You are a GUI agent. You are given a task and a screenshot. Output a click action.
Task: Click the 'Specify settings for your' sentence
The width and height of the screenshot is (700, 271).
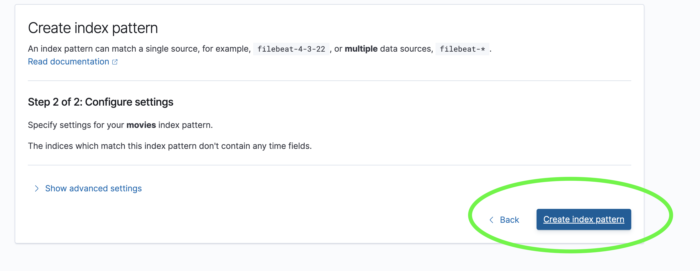[x=76, y=125]
